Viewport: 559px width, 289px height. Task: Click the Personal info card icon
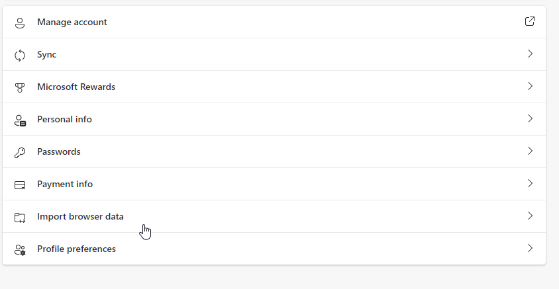click(x=20, y=120)
